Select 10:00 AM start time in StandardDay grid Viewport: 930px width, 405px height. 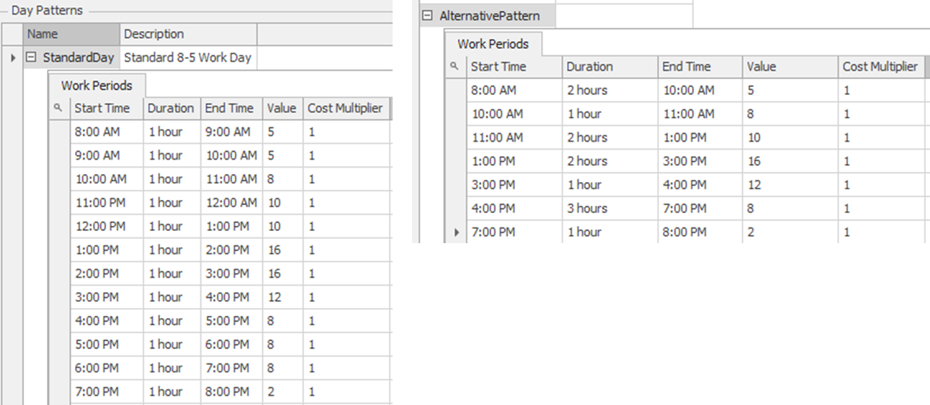[x=106, y=179]
